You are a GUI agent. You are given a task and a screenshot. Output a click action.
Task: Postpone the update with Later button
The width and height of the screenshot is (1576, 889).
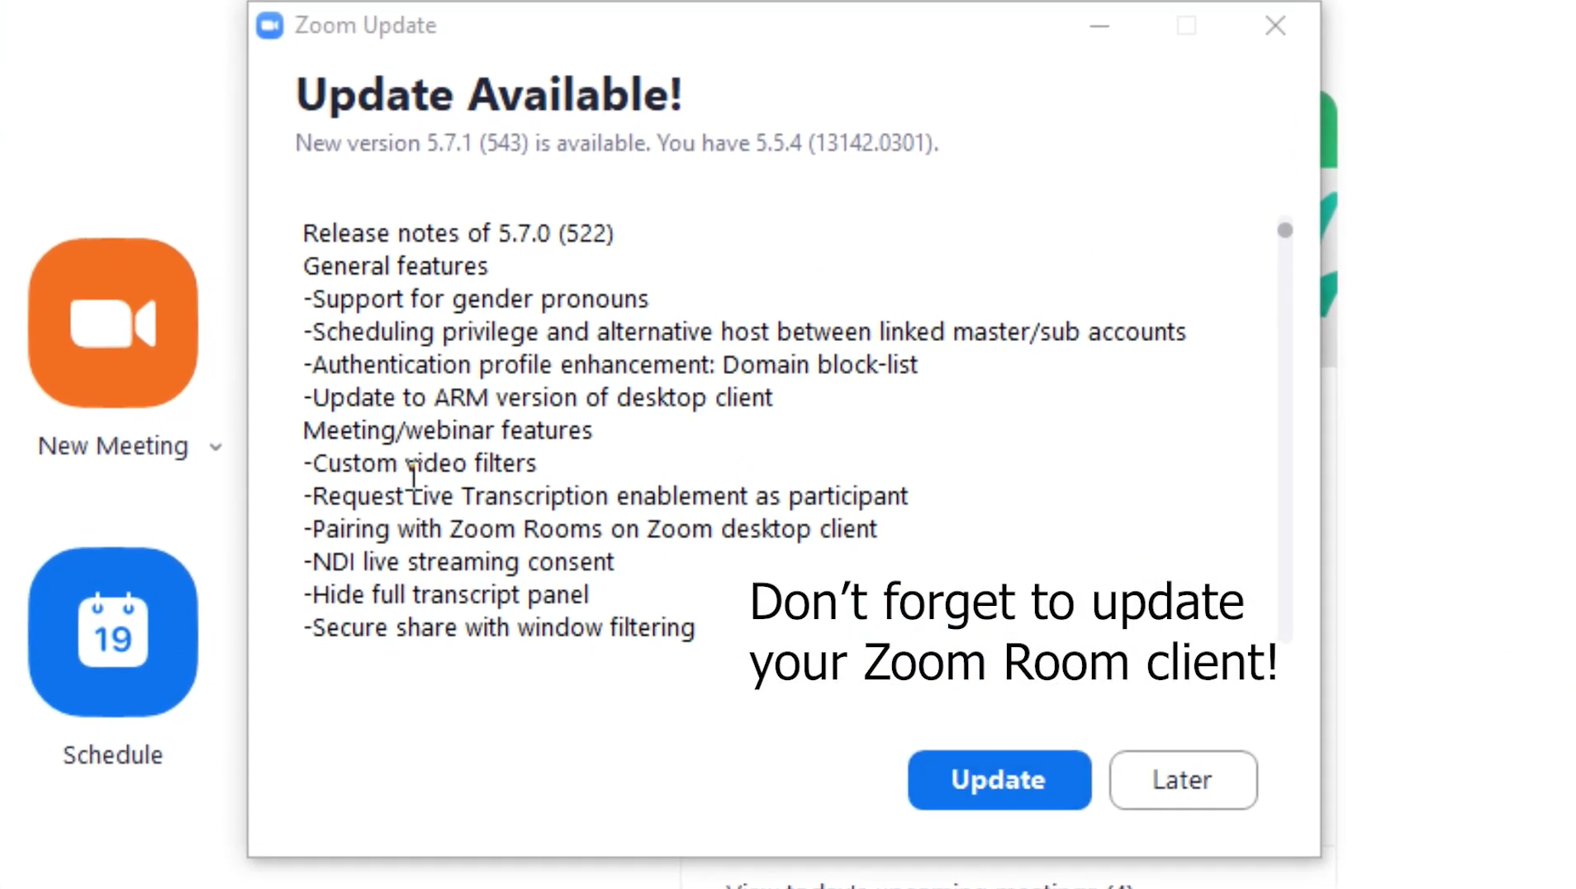[x=1183, y=779]
